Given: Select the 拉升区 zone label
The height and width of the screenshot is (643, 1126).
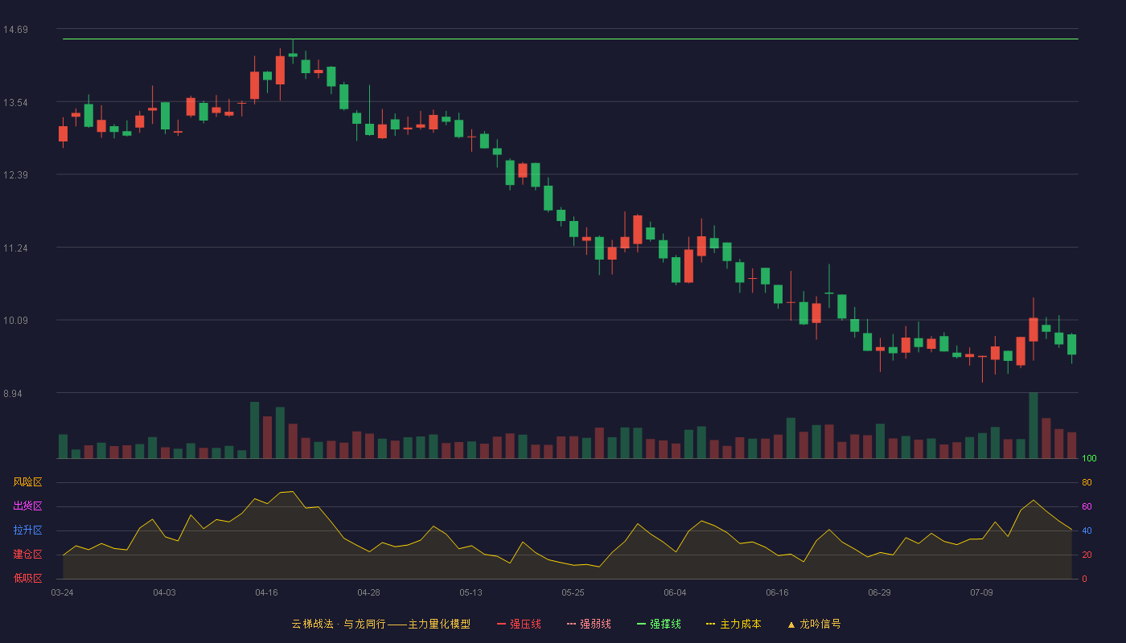Looking at the screenshot, I should coord(27,530).
